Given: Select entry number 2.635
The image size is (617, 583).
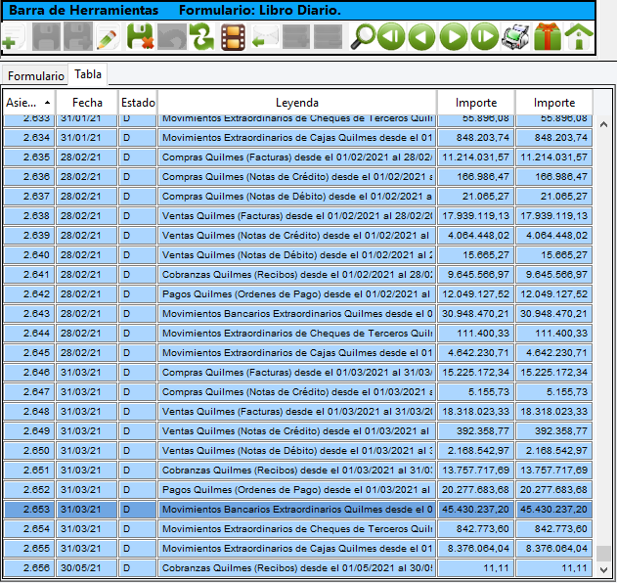Looking at the screenshot, I should 28,157.
